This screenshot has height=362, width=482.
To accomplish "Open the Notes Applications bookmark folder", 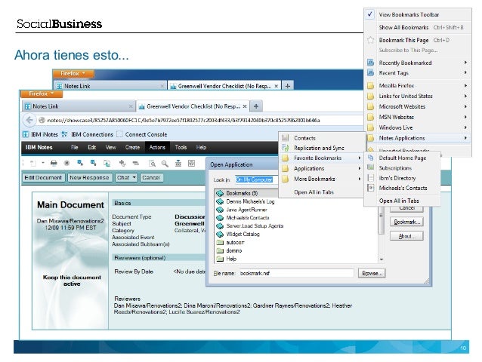I will [x=418, y=138].
